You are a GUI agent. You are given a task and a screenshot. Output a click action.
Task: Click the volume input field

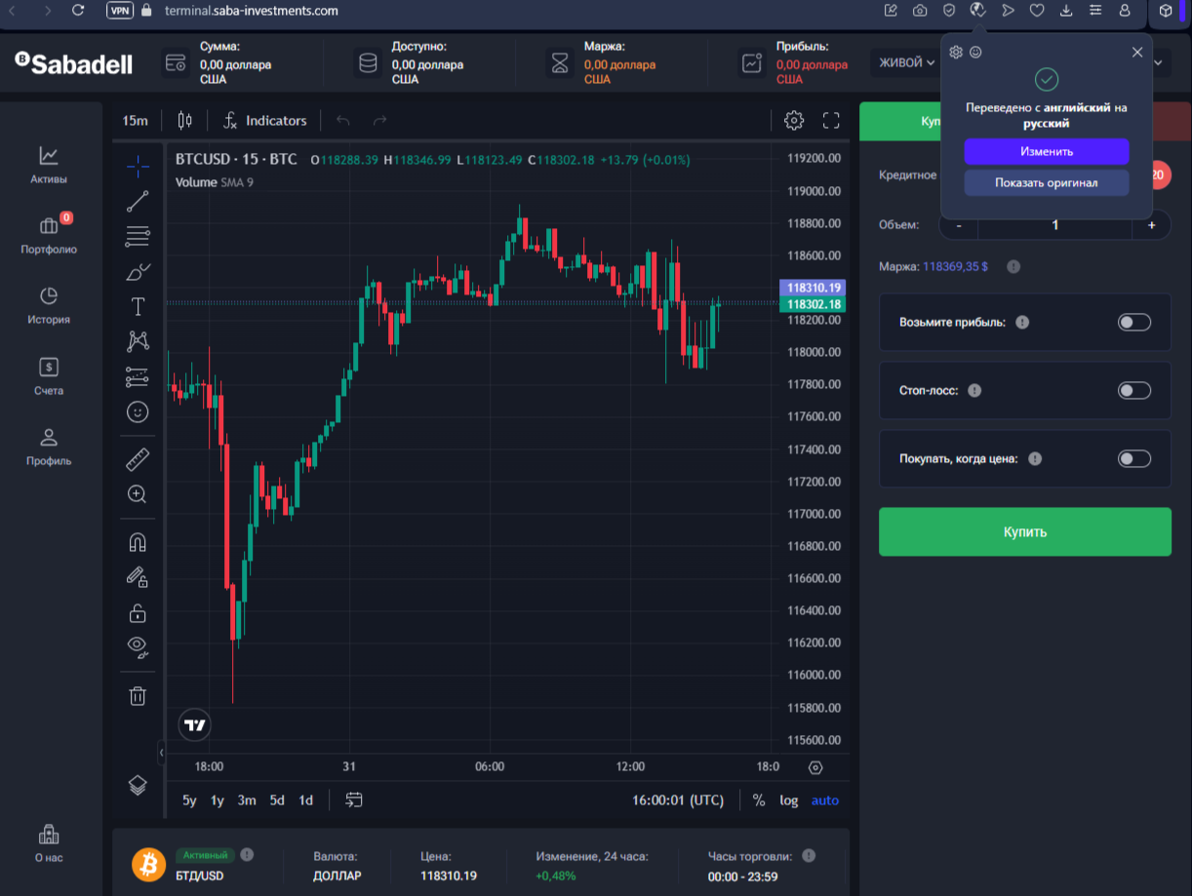[x=1055, y=225]
